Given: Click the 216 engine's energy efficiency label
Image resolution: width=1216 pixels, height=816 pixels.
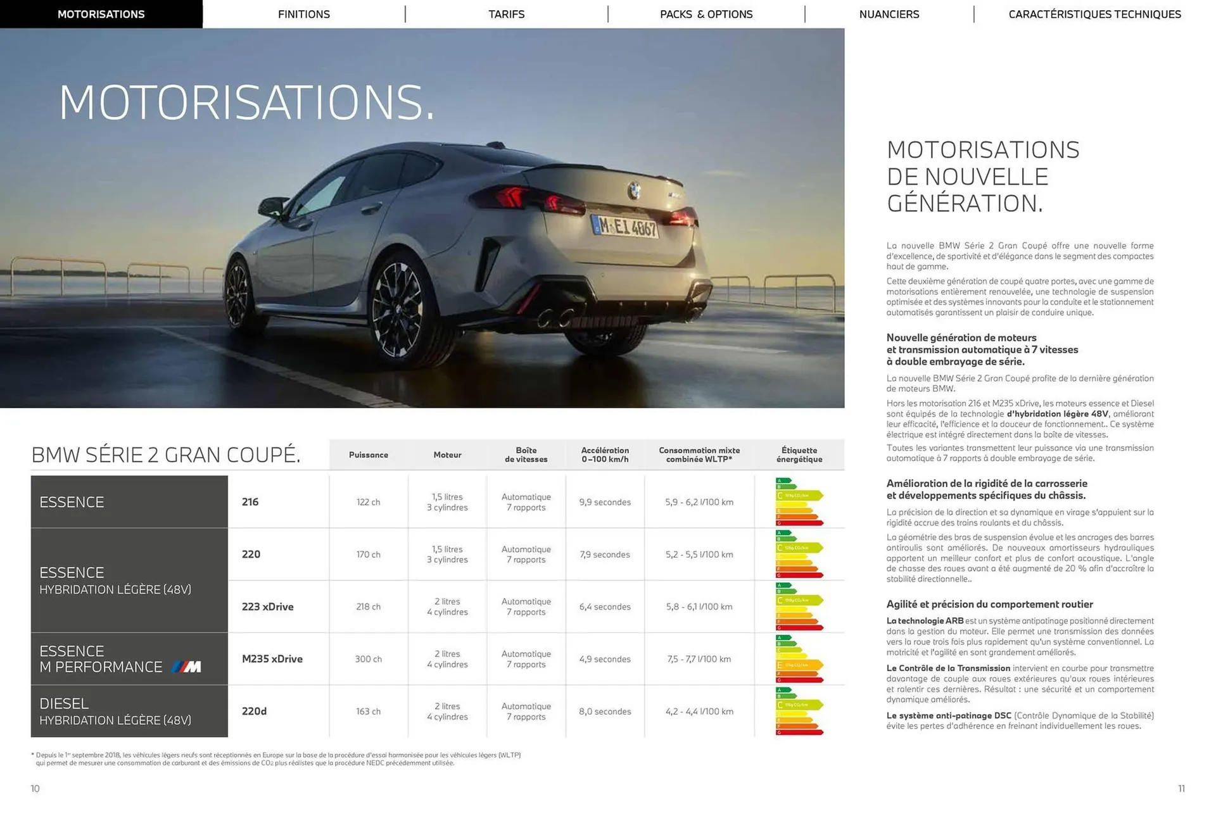Looking at the screenshot, I should (x=797, y=502).
